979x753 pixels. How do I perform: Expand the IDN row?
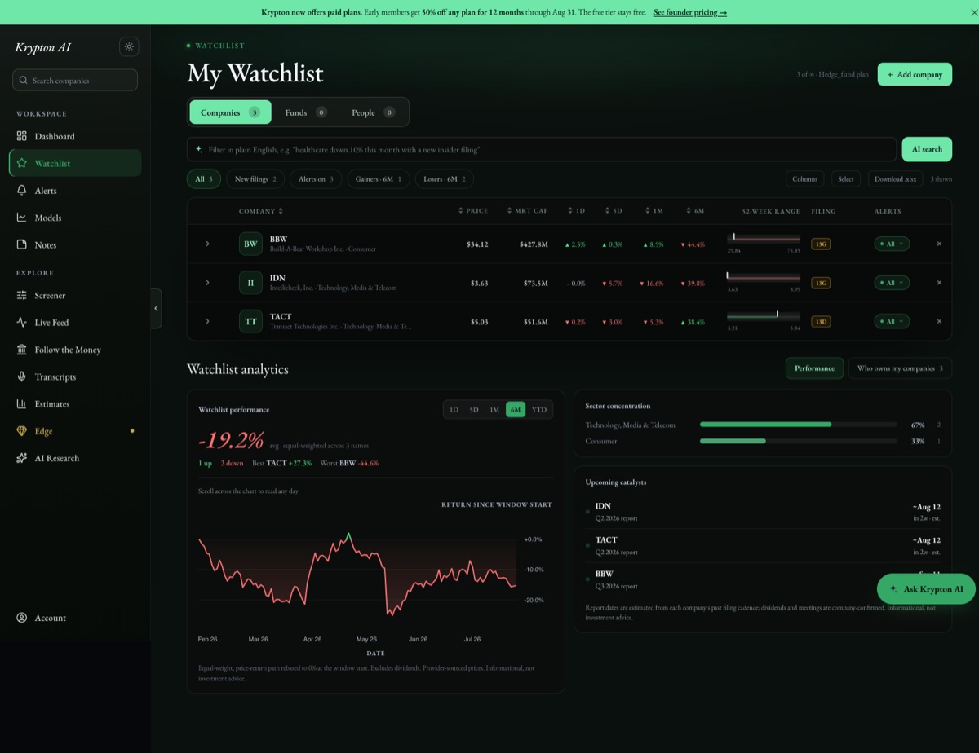click(207, 283)
